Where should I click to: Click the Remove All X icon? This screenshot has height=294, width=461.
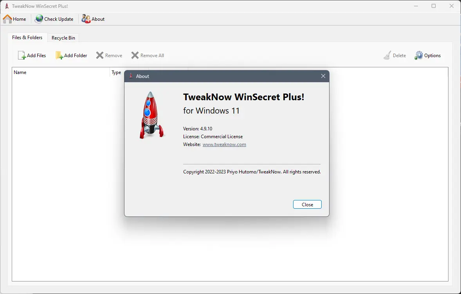[135, 55]
